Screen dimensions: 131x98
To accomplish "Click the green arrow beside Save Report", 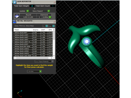I will coord(49,11).
